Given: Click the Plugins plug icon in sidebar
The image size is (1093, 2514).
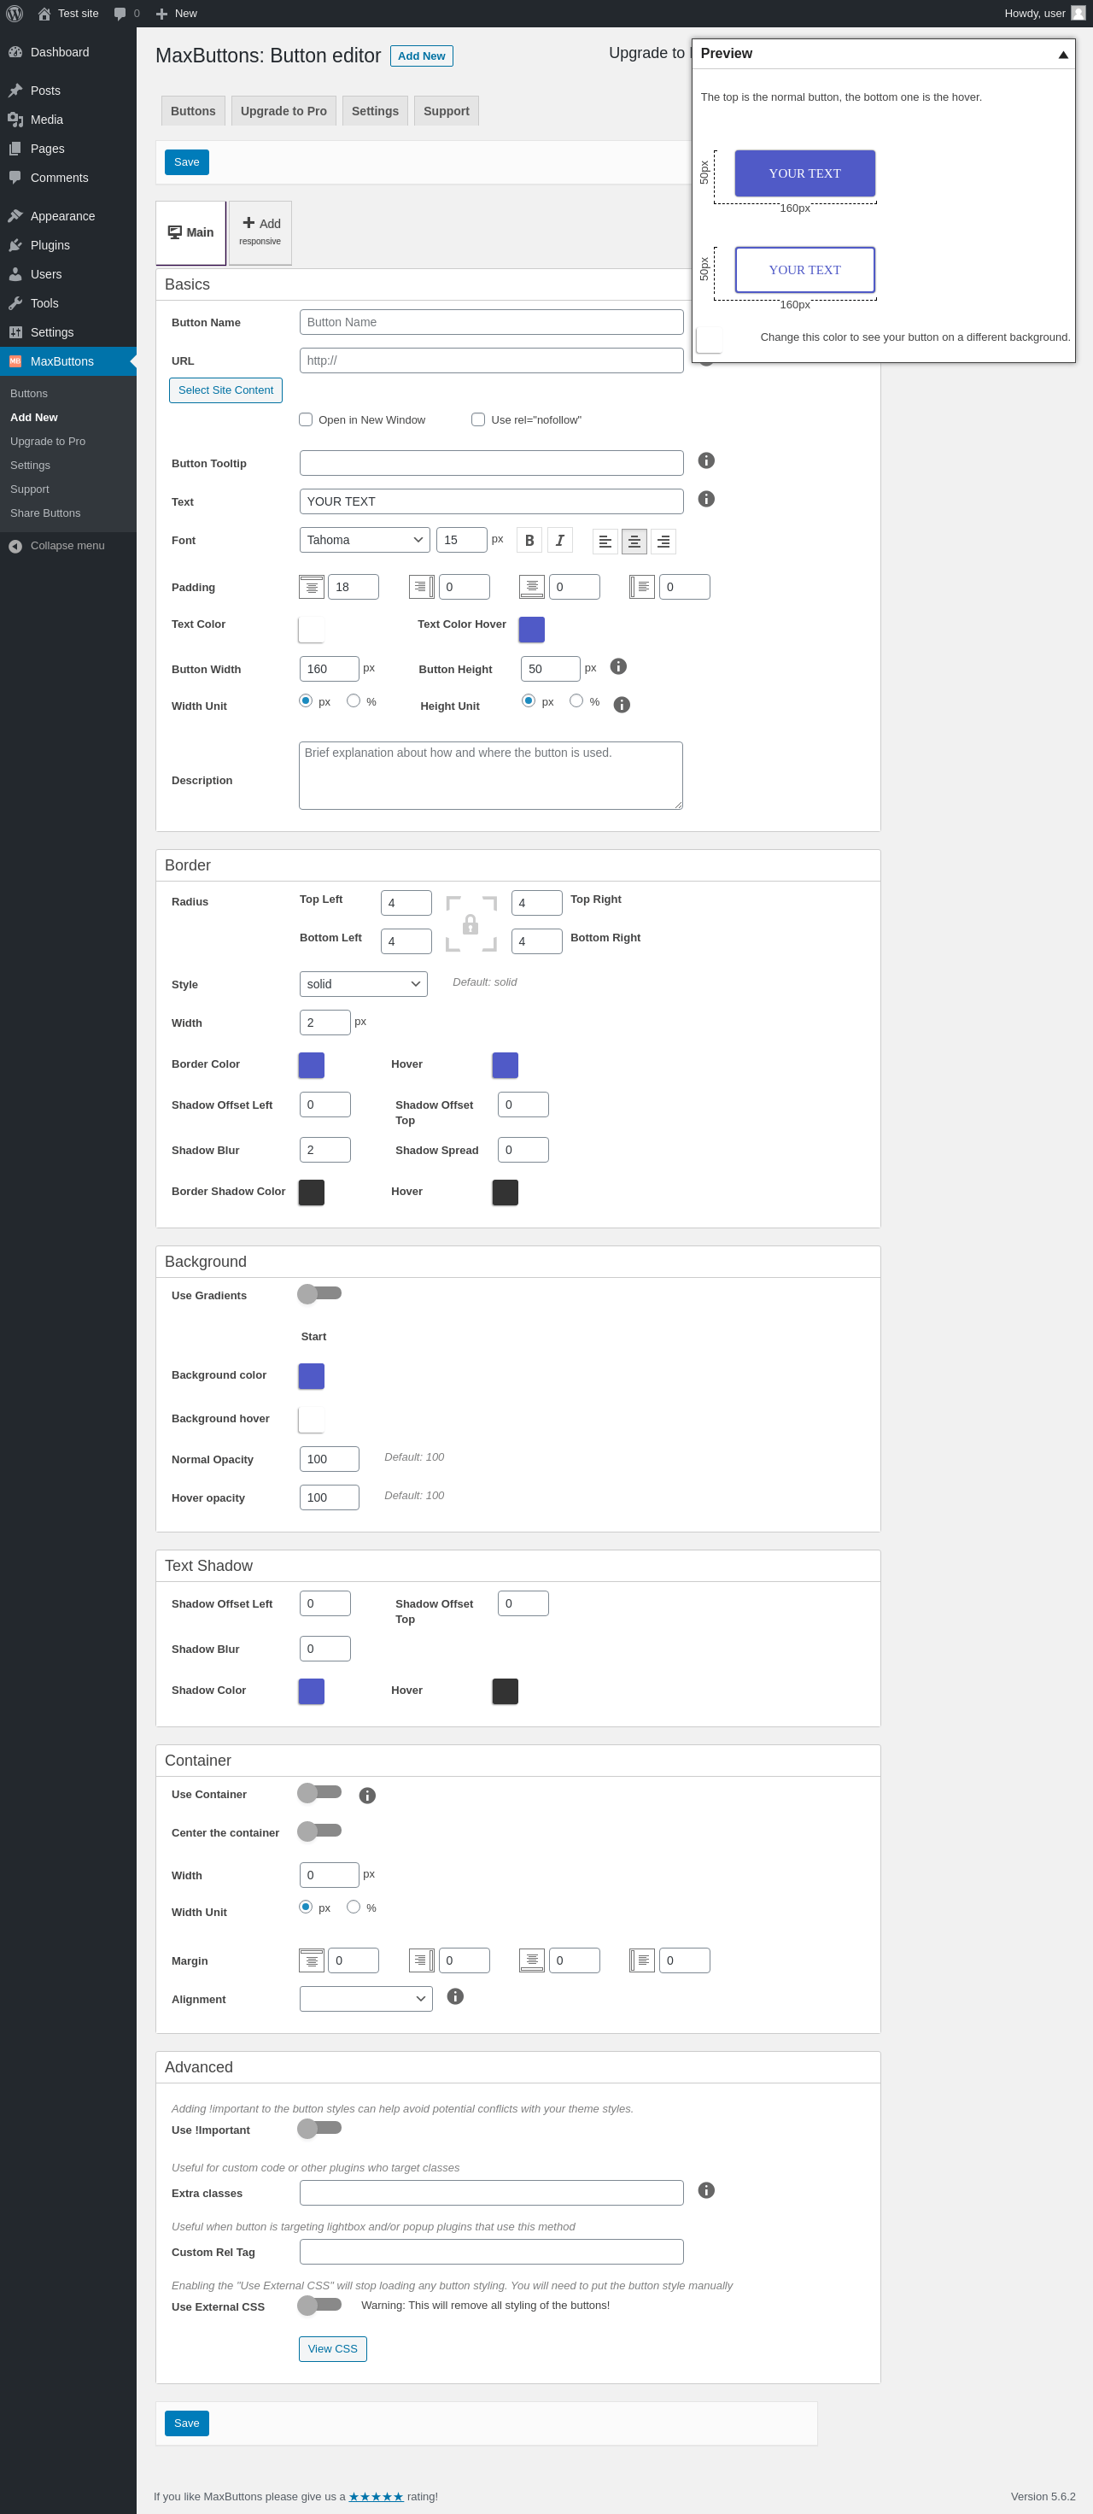Looking at the screenshot, I should (15, 246).
